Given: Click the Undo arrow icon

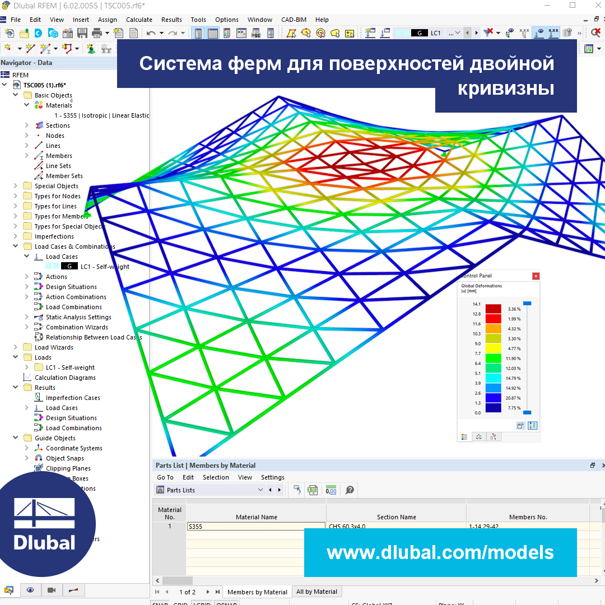Looking at the screenshot, I should pyautogui.click(x=151, y=33).
